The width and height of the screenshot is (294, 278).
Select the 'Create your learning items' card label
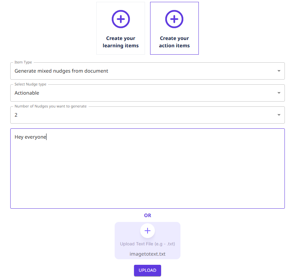coord(120,42)
